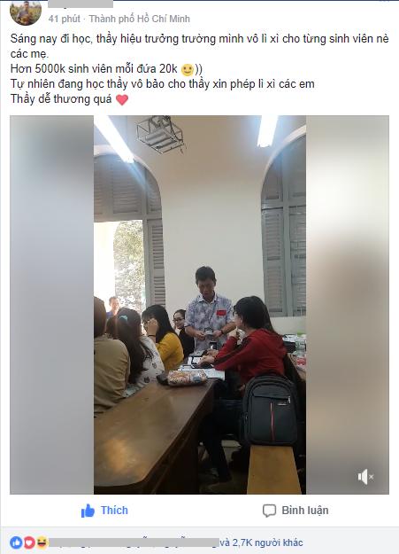Screen dimensions: 399x554
Task: Unmute the video with the speaker icon
Action: coord(365,477)
